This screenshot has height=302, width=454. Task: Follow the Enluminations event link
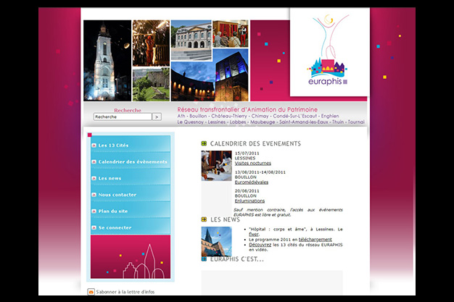pos(250,201)
